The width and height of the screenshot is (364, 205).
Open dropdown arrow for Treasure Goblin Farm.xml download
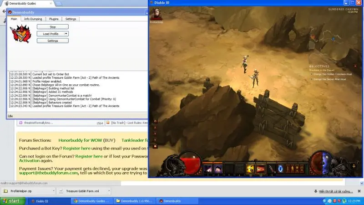tap(109, 191)
